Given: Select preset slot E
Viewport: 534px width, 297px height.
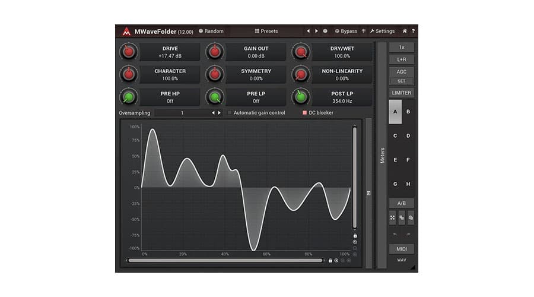Looking at the screenshot, I should pos(395,160).
